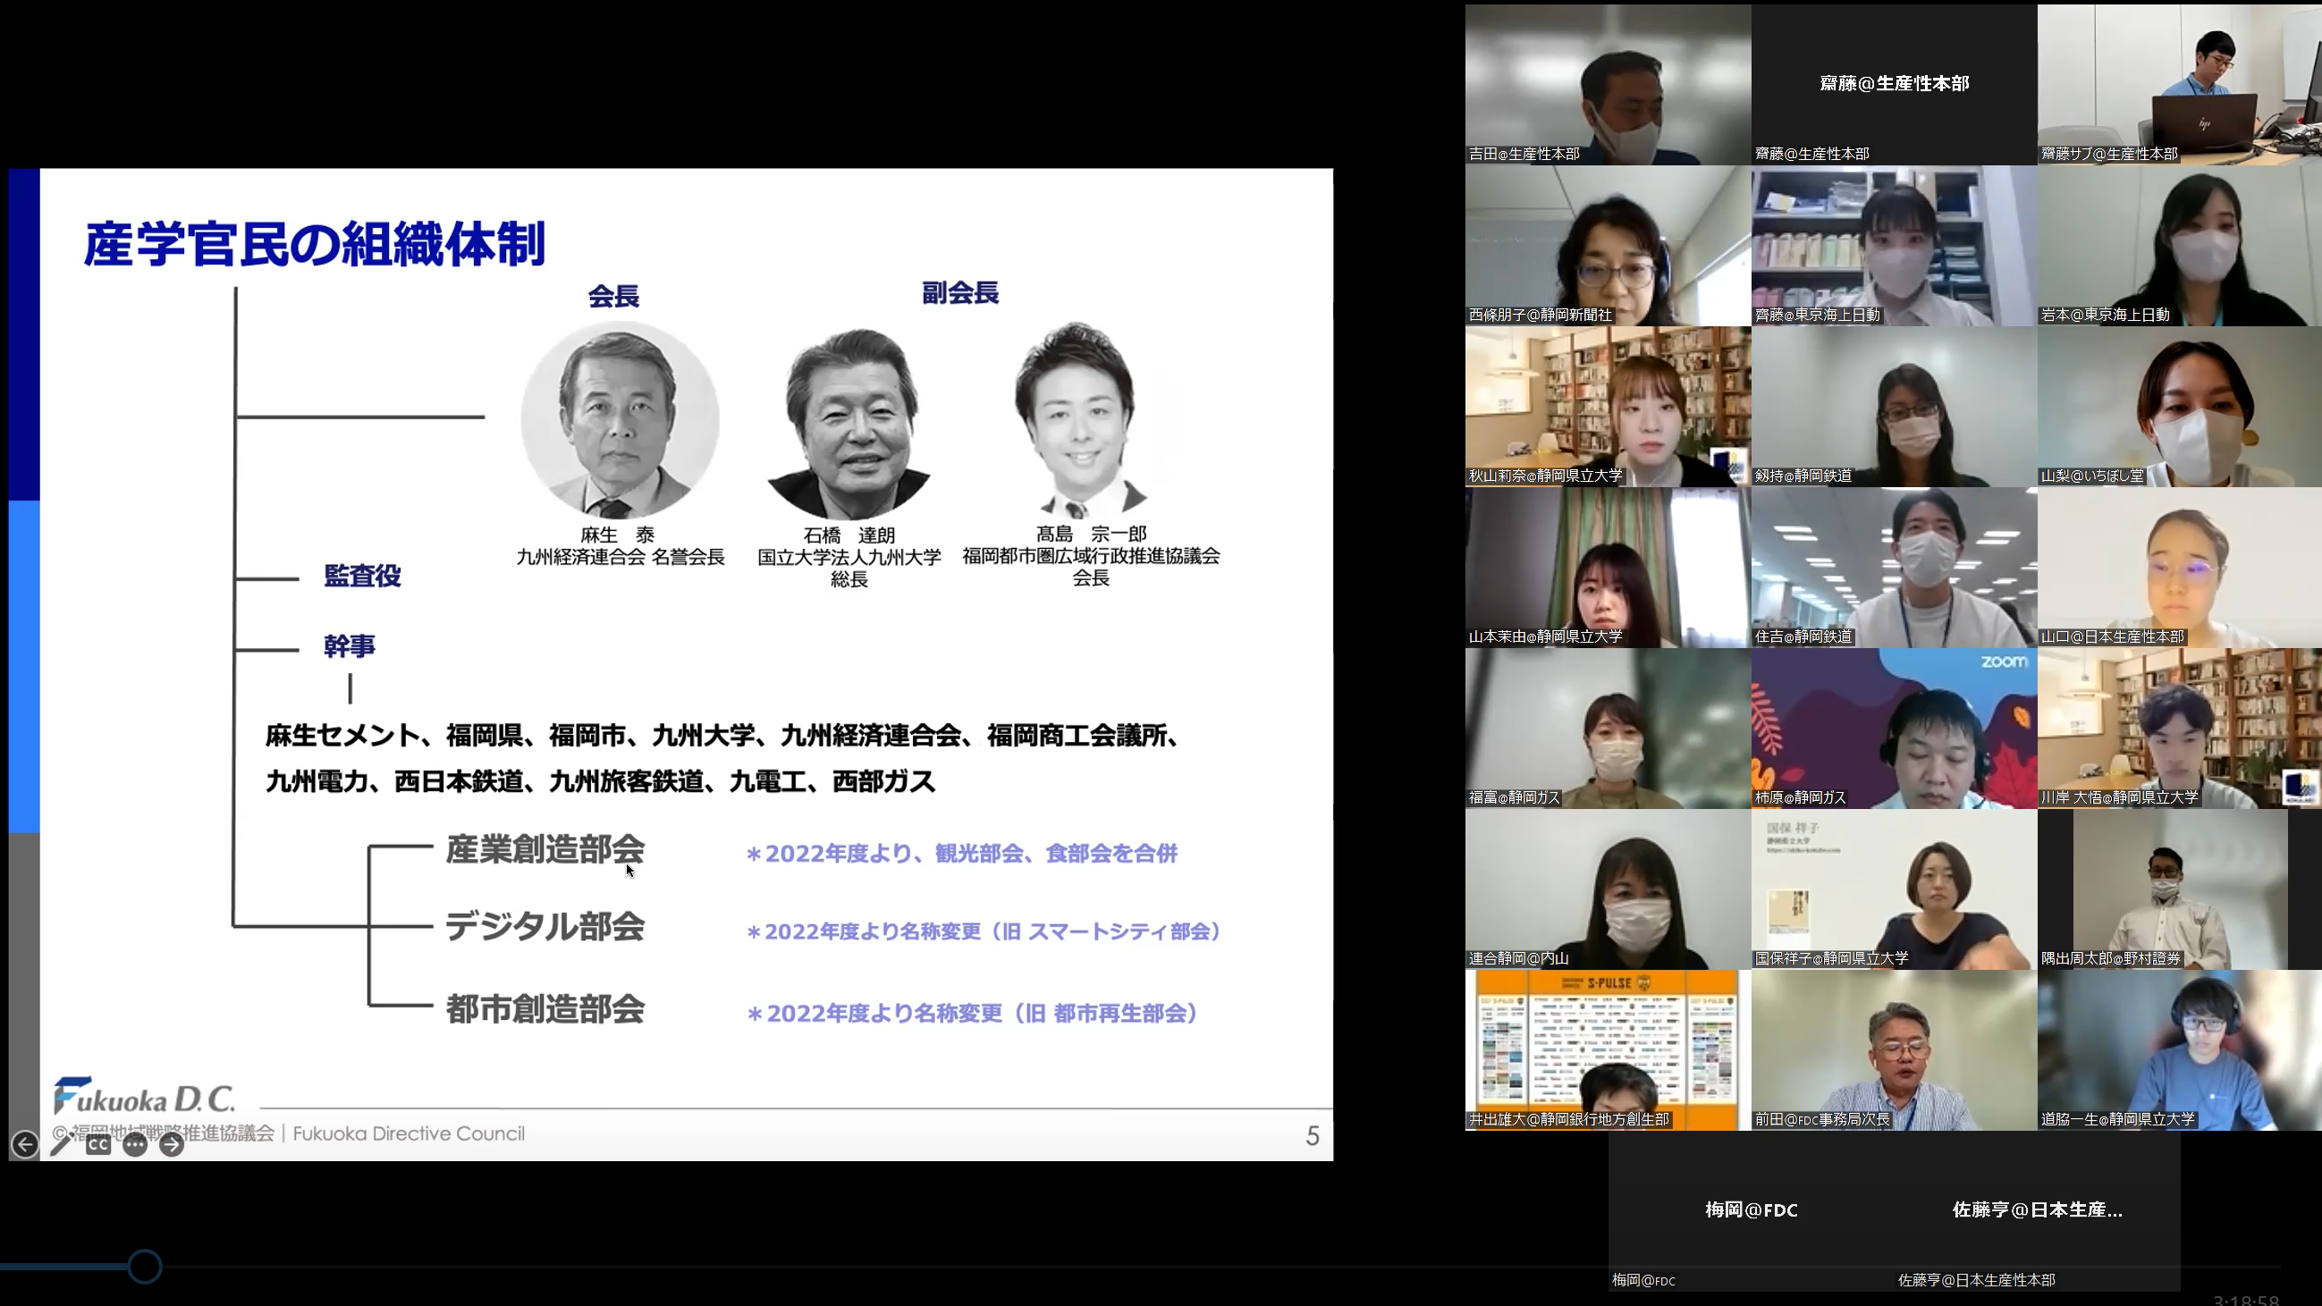2322x1306 pixels.
Task: Click the portrait photo of 麻生 泰
Action: point(621,420)
